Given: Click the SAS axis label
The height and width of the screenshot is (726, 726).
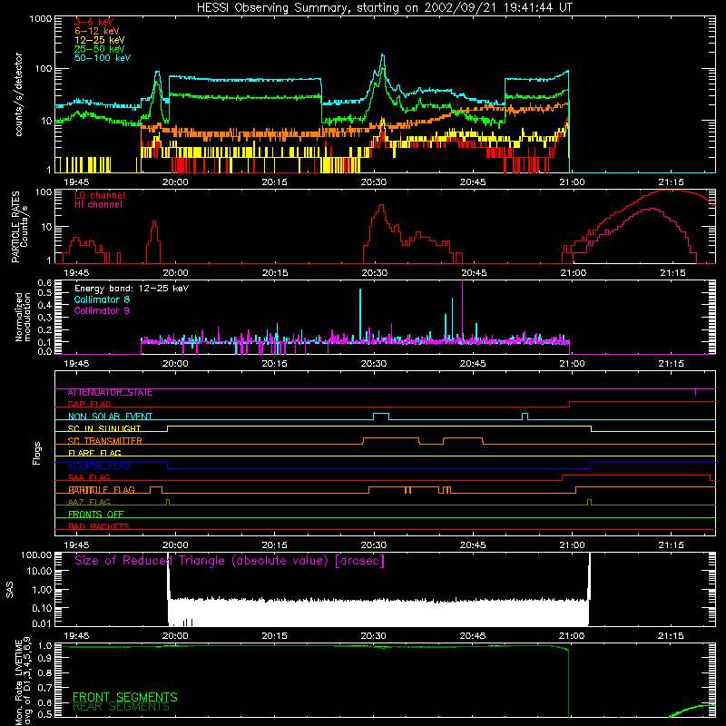Looking at the screenshot, I should pos(10,590).
